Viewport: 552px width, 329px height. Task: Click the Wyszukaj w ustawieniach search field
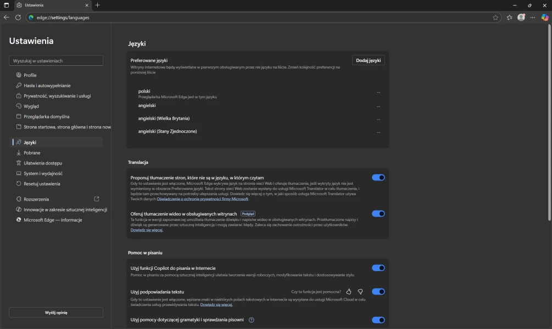coord(56,61)
